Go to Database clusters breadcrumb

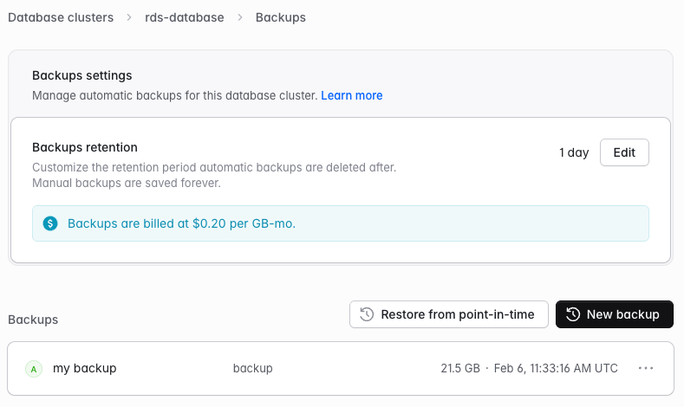click(x=61, y=17)
